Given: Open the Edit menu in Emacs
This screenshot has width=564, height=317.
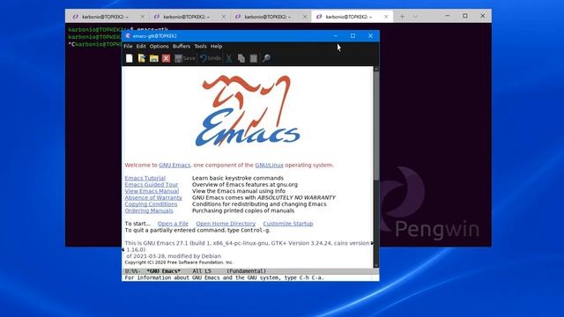Looking at the screenshot, I should (x=141, y=47).
